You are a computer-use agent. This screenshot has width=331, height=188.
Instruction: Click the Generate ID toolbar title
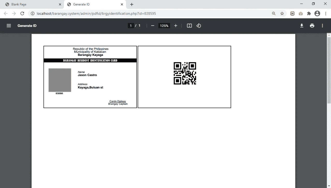(27, 26)
